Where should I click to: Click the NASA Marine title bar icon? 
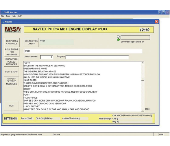(2, 12)
